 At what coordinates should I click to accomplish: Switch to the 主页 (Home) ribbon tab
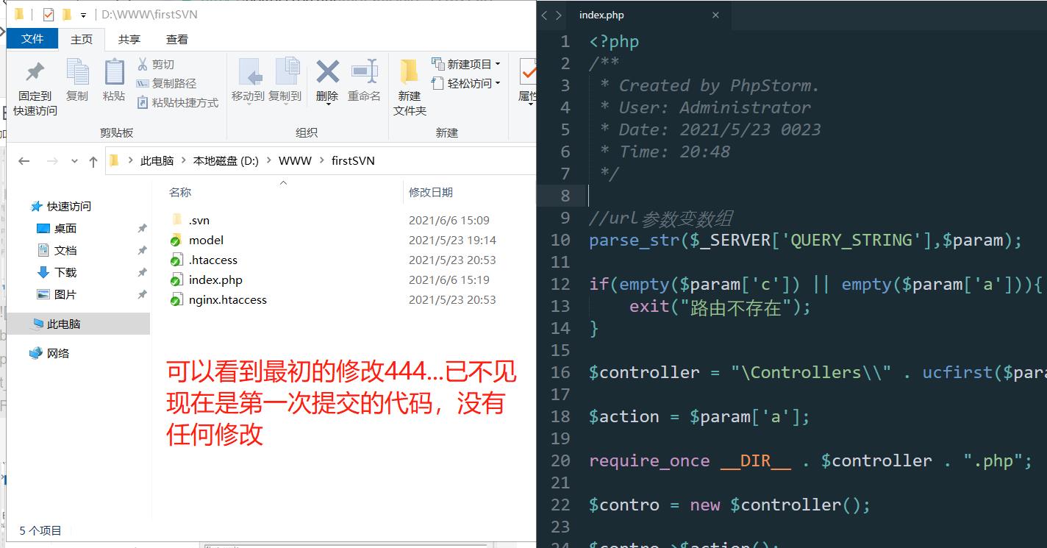82,40
